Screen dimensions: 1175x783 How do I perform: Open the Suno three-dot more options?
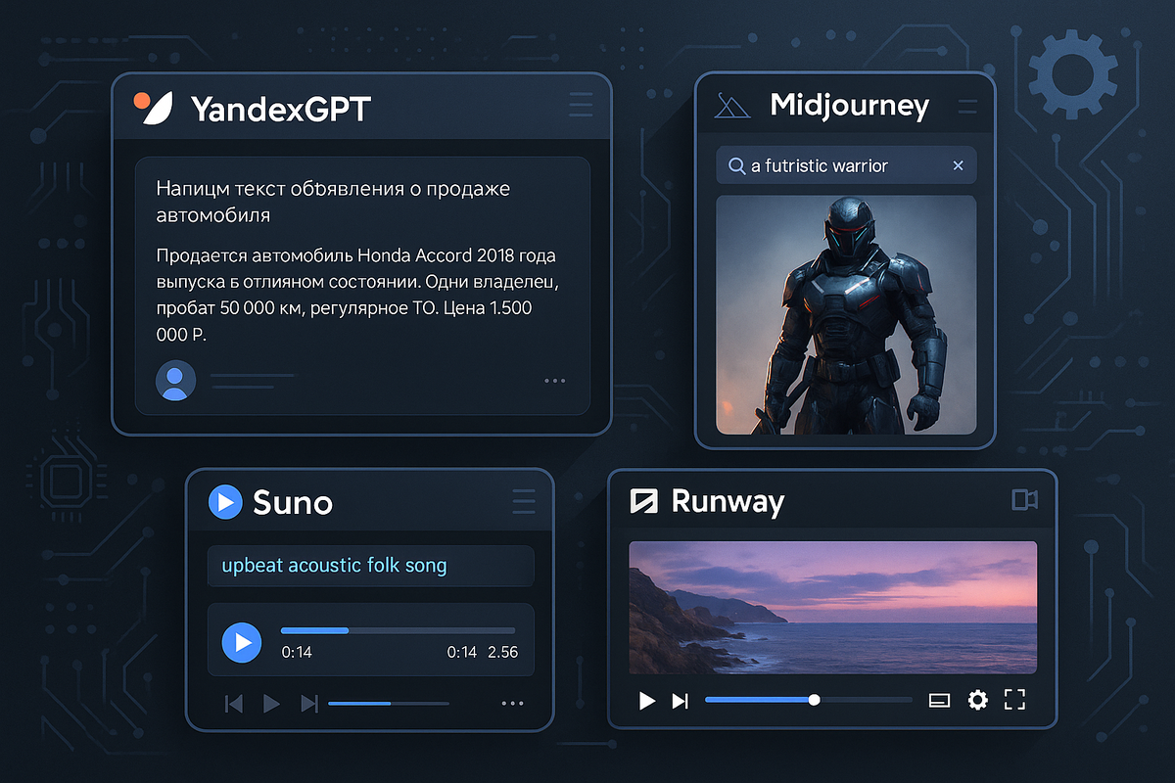pyautogui.click(x=513, y=703)
